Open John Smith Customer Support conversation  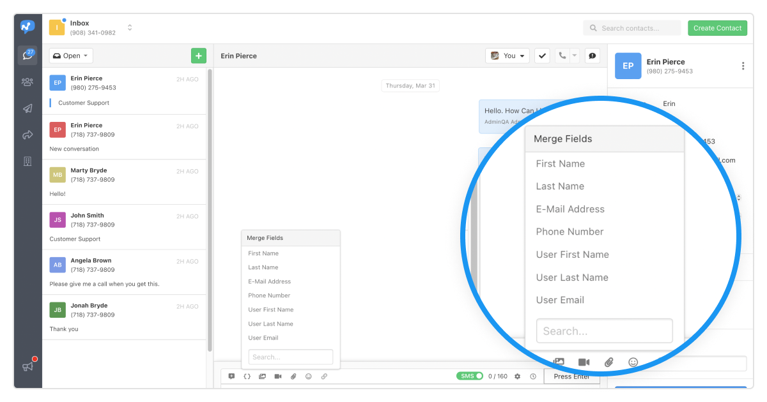coord(125,227)
